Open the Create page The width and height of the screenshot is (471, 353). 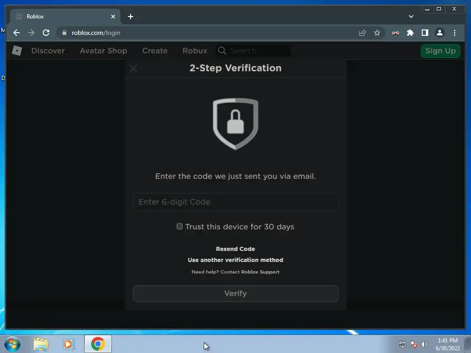tap(155, 51)
